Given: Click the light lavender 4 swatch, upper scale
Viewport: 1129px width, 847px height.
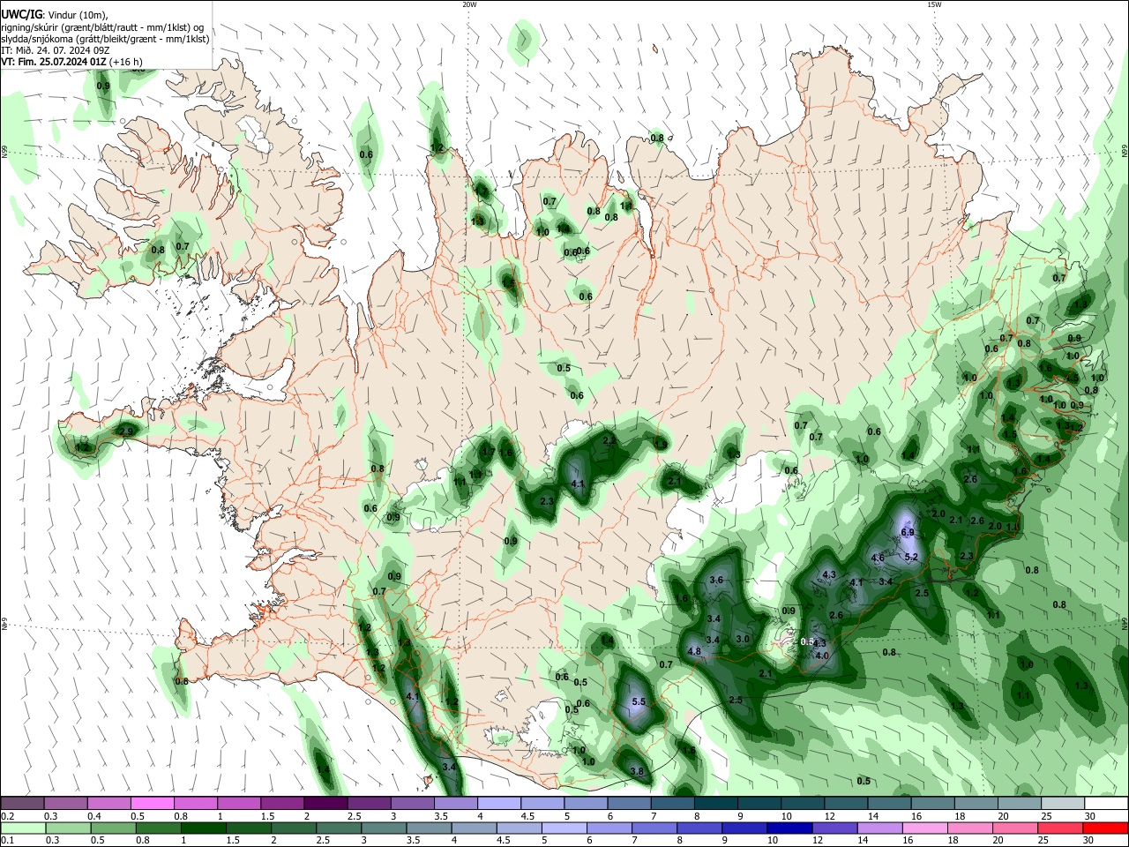Looking at the screenshot, I should click(498, 803).
